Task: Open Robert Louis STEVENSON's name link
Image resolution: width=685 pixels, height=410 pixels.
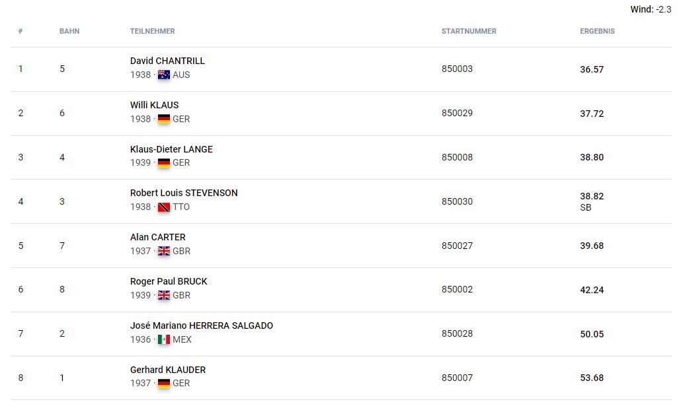Action: [x=184, y=193]
